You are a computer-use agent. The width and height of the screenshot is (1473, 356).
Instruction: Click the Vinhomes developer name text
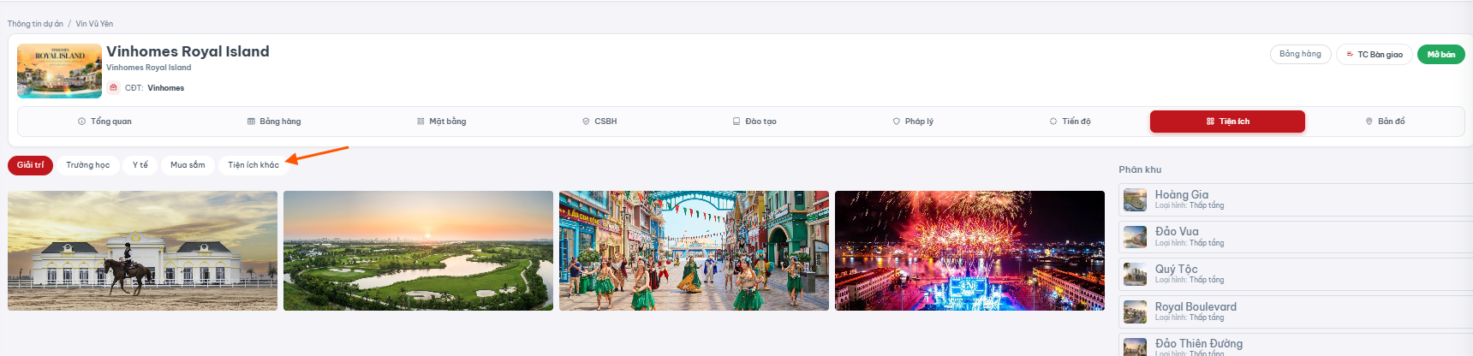(x=165, y=88)
